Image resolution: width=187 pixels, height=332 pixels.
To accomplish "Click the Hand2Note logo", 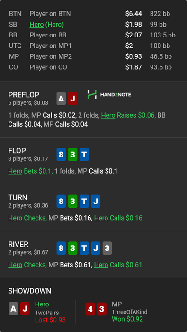I will pyautogui.click(x=109, y=95).
